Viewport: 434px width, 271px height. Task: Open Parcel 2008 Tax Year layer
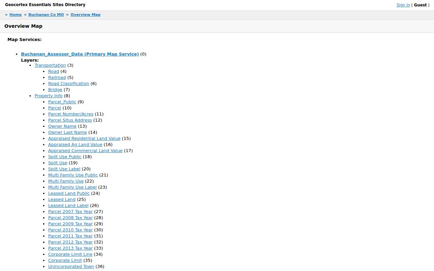pos(71,218)
